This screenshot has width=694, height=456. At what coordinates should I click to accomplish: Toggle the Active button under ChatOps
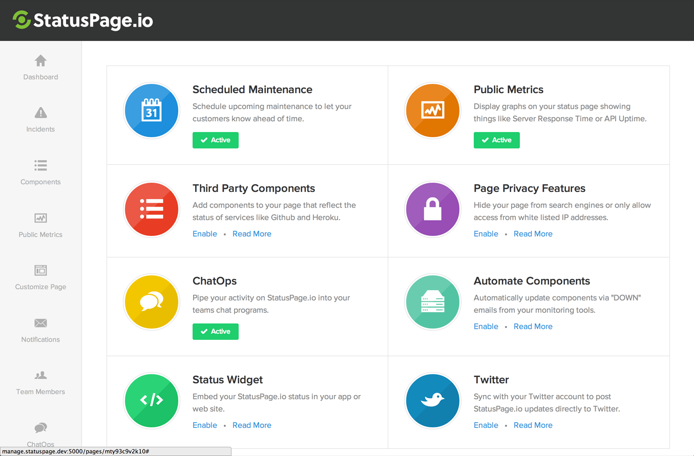pos(215,332)
